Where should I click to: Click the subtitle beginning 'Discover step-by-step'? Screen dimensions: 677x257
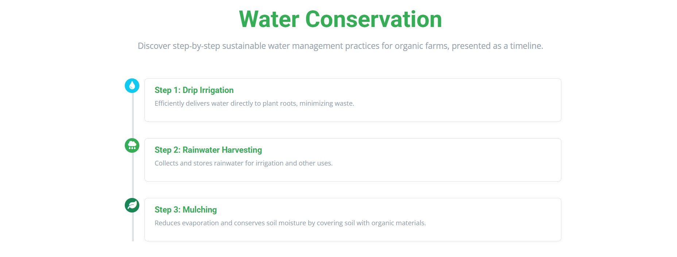click(340, 46)
